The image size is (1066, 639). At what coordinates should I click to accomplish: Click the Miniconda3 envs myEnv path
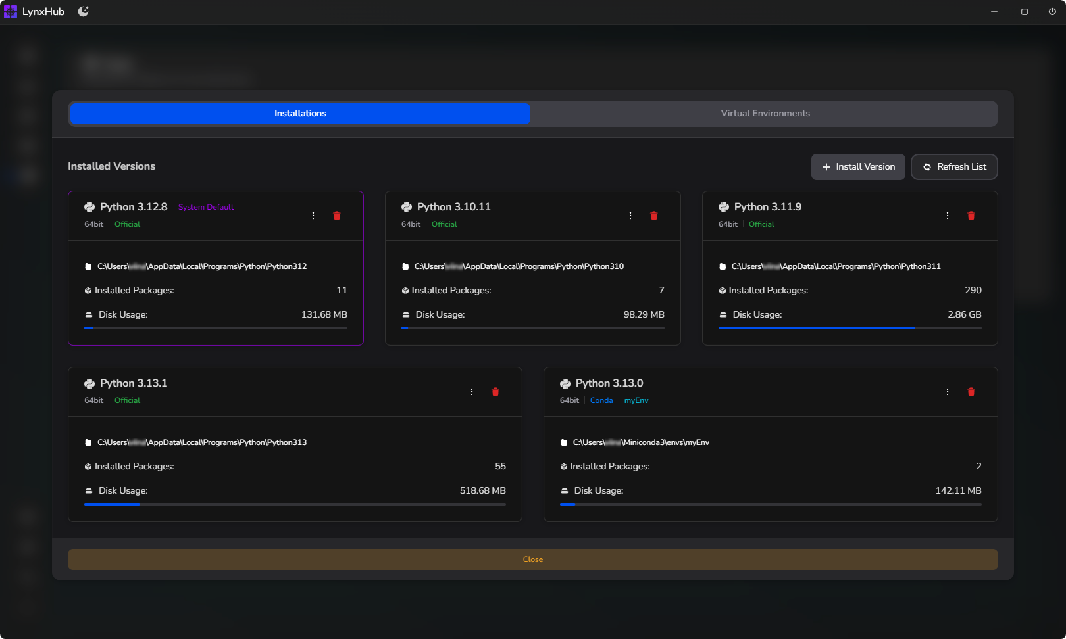(x=641, y=442)
